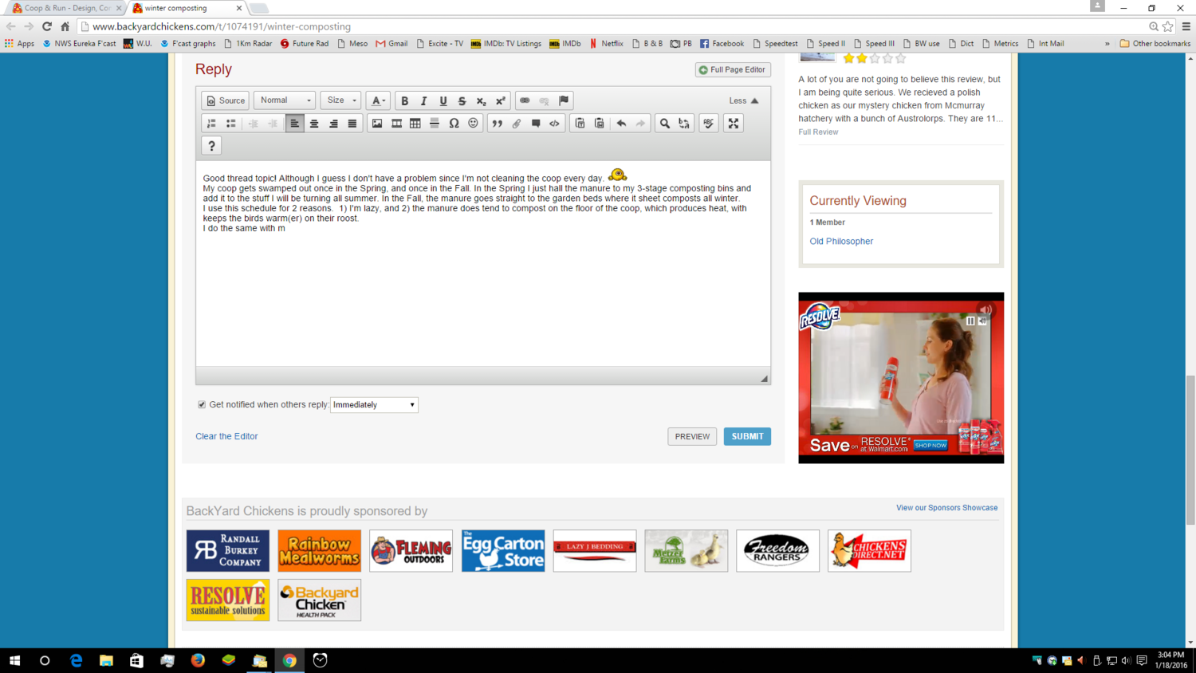Viewport: 1196px width, 673px height.
Task: Click the Clear the Editor link
Action: 226,436
